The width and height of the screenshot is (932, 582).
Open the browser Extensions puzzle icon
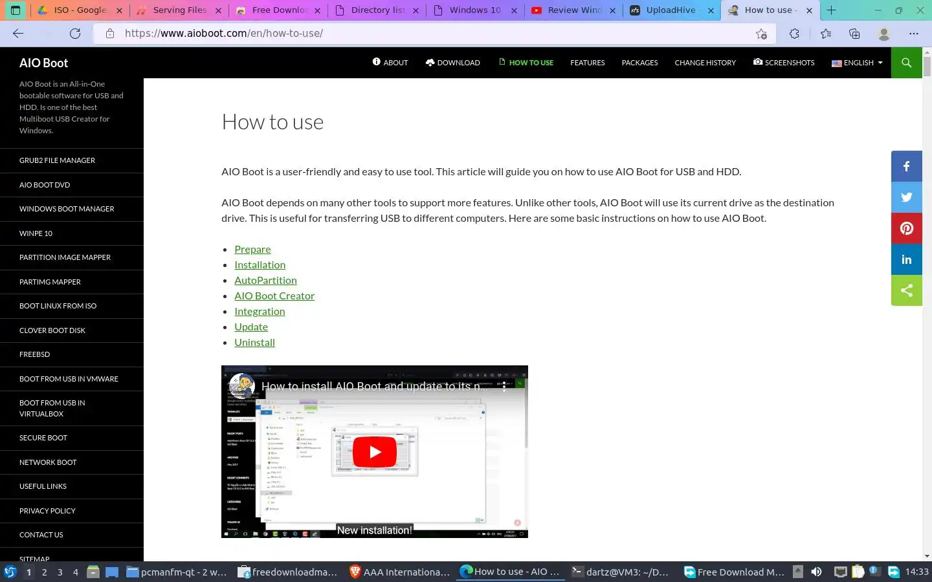[x=794, y=34]
